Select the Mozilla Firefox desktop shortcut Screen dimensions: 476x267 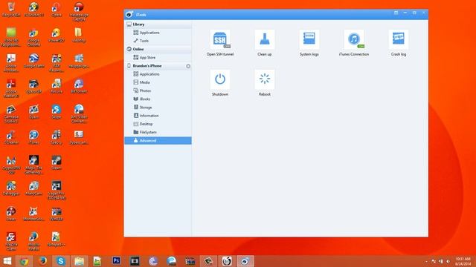33,241
